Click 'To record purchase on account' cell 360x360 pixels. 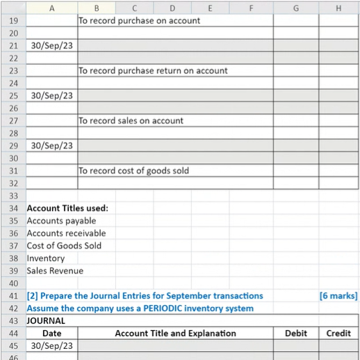(175, 21)
